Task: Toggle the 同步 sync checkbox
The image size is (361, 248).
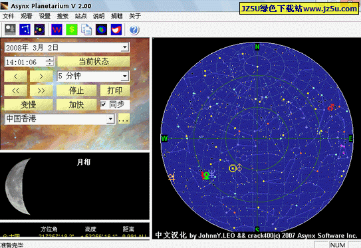Action: [103, 104]
